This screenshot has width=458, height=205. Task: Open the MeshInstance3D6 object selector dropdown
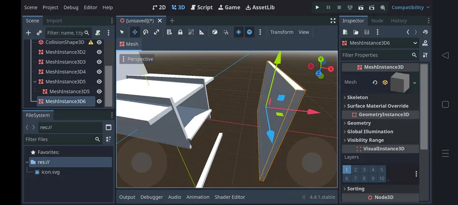(x=380, y=43)
